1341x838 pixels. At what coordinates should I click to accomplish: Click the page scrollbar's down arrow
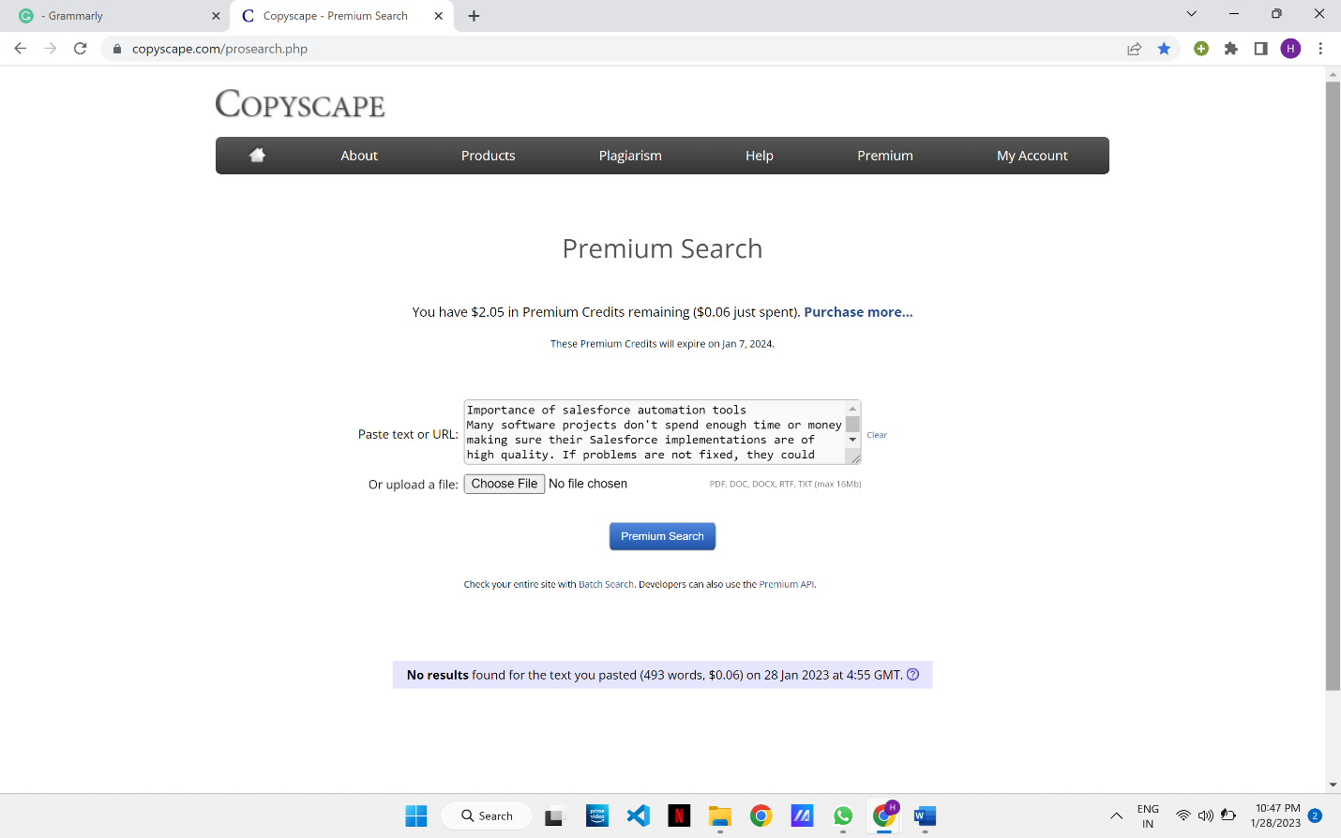tap(1333, 786)
